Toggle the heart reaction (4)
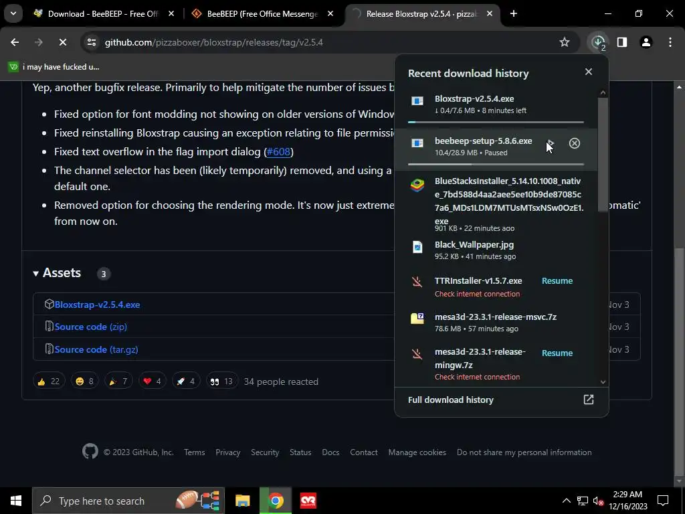The image size is (685, 514). click(x=152, y=381)
